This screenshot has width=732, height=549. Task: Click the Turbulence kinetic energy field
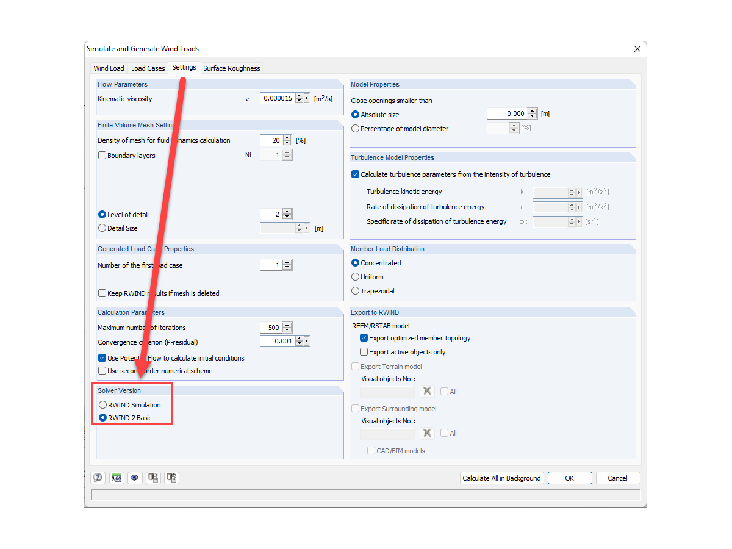[x=550, y=192]
